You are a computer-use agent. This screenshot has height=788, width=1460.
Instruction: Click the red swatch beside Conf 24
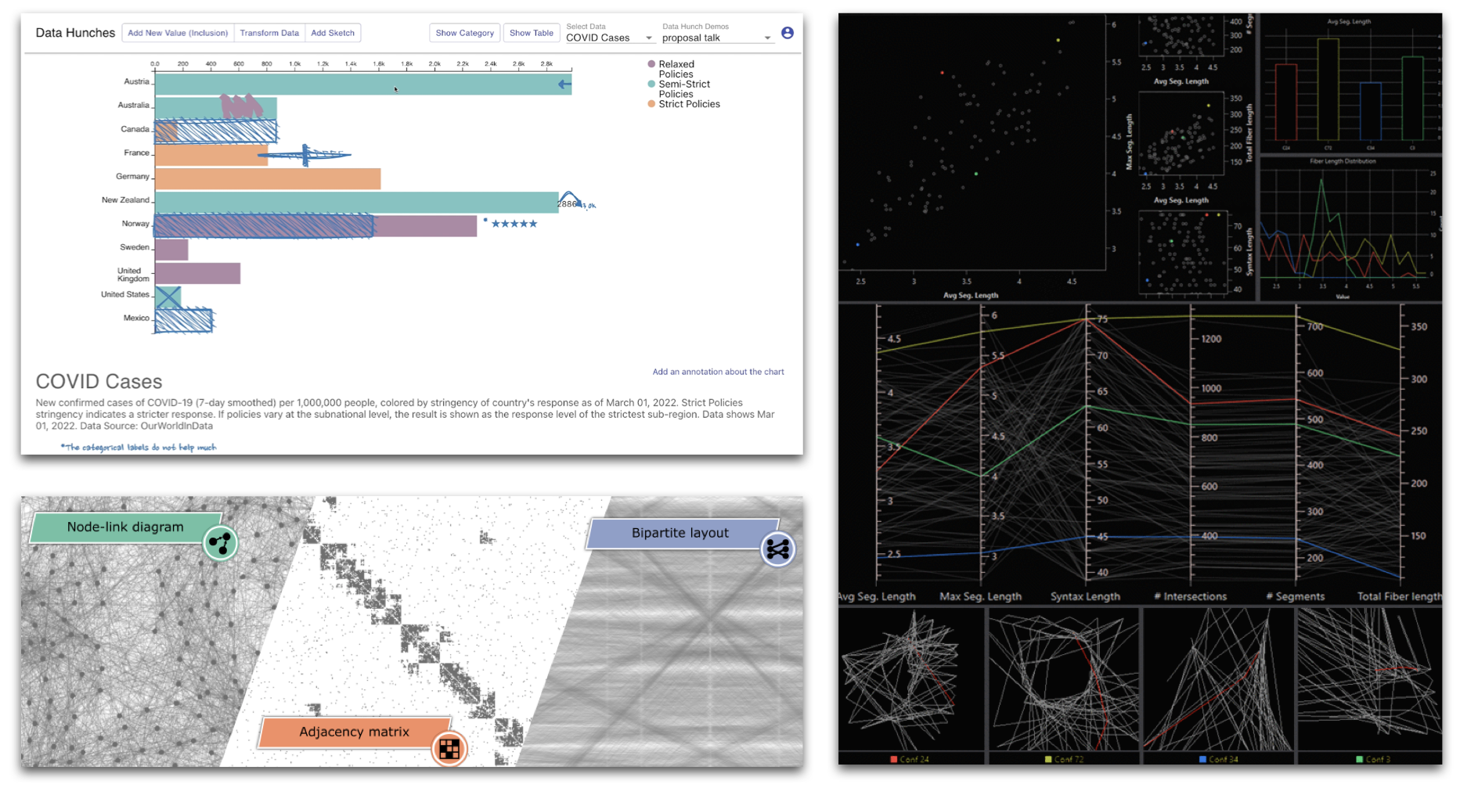pyautogui.click(x=893, y=759)
